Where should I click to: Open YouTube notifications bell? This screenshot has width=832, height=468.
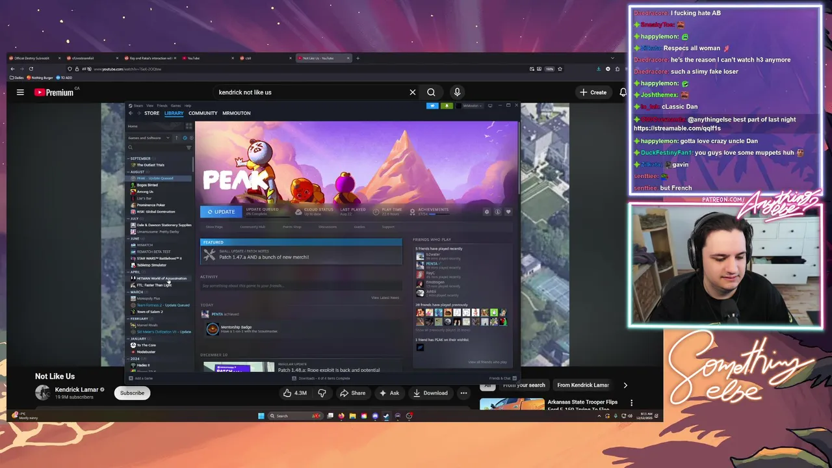[623, 92]
